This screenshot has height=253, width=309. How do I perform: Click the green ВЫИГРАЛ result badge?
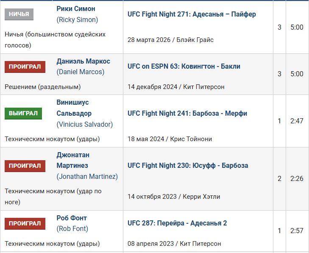tap(23, 113)
